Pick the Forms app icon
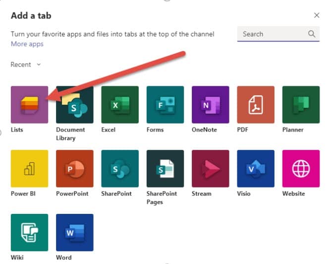Screen dimensions: 331x264 [165, 105]
